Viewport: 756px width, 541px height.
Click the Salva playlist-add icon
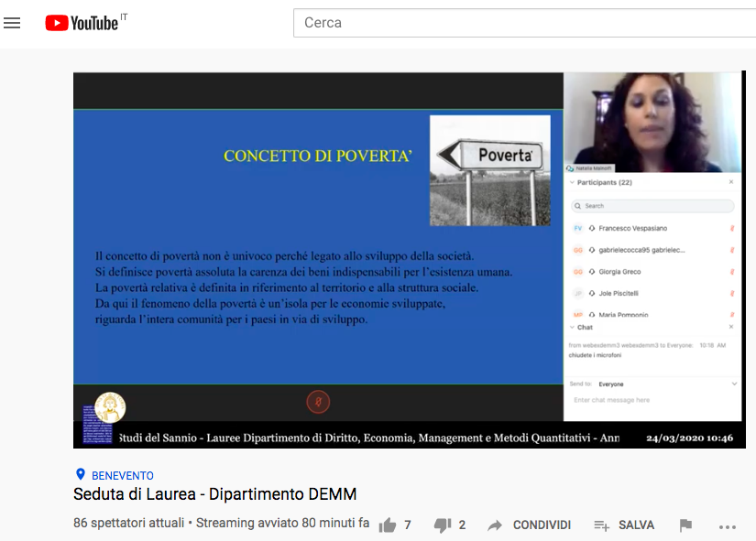(x=601, y=525)
